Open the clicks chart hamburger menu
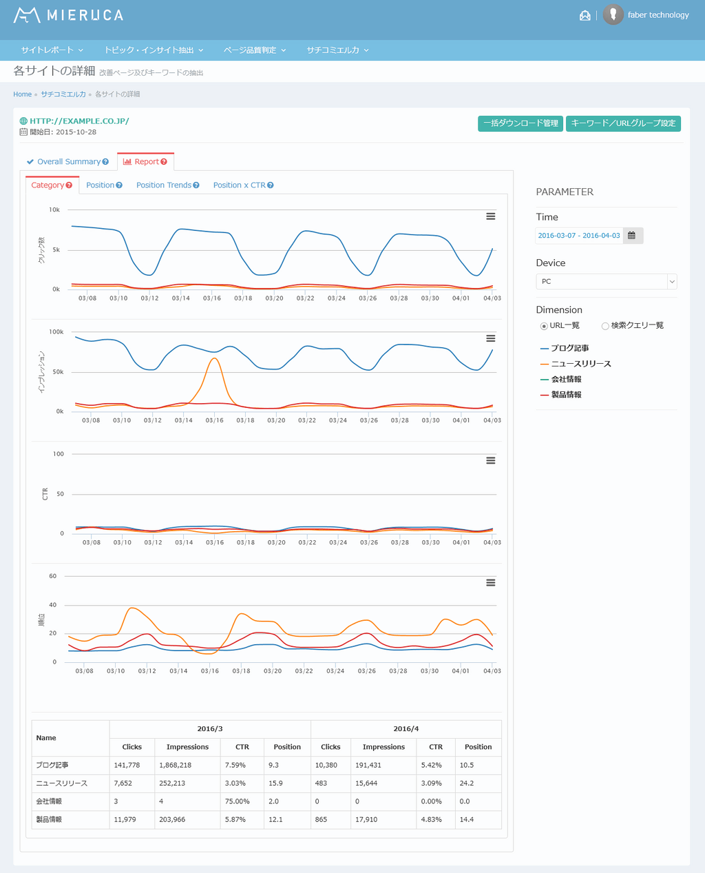705x873 pixels. pos(490,216)
